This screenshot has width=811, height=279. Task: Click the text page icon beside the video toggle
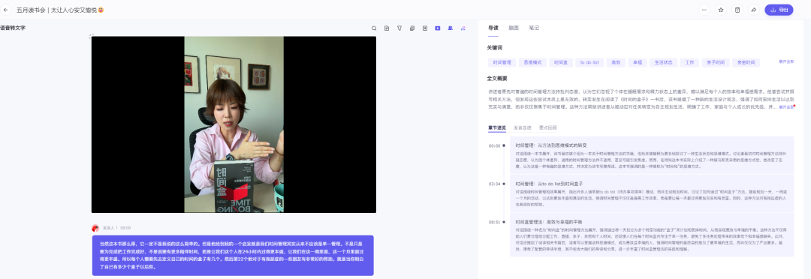424,28
